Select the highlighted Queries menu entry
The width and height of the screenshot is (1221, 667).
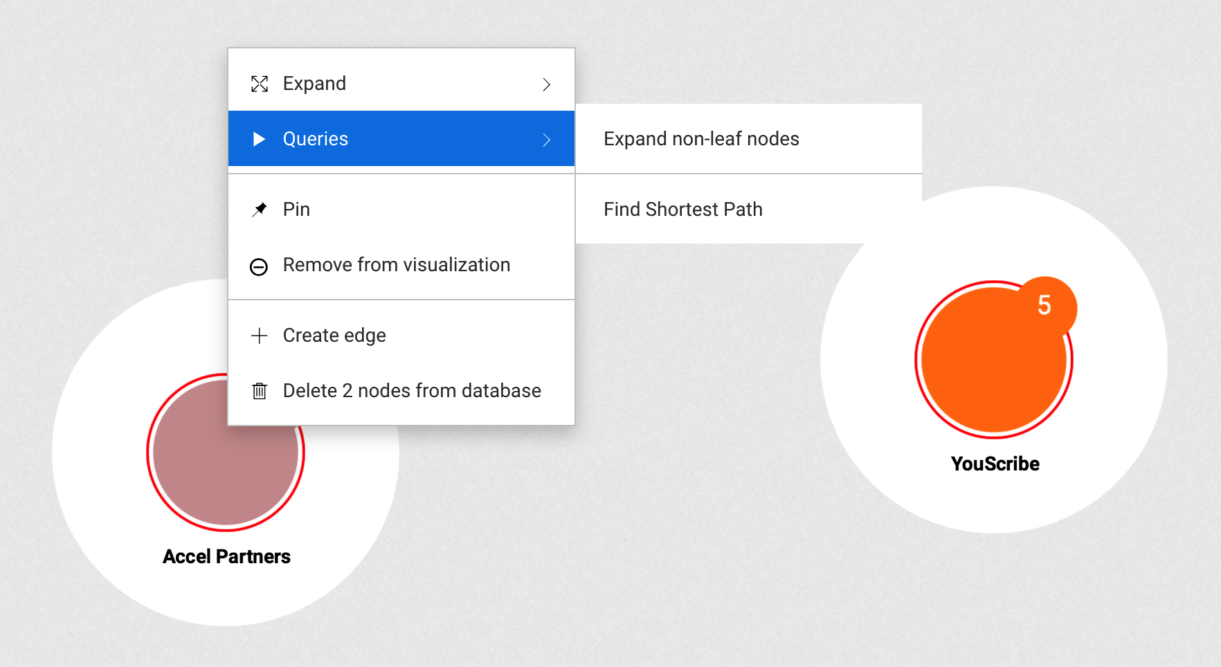click(401, 138)
